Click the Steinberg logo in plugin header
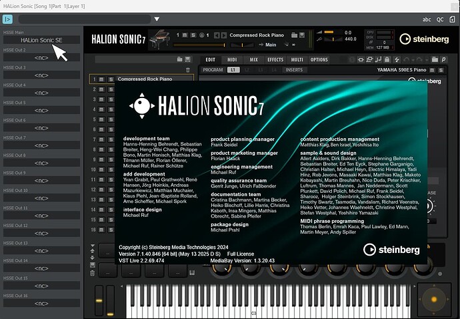 (424, 39)
